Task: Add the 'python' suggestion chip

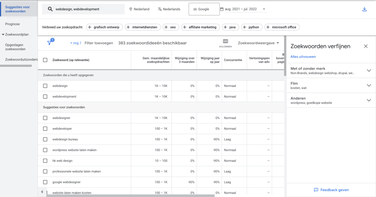Action: click(x=252, y=27)
